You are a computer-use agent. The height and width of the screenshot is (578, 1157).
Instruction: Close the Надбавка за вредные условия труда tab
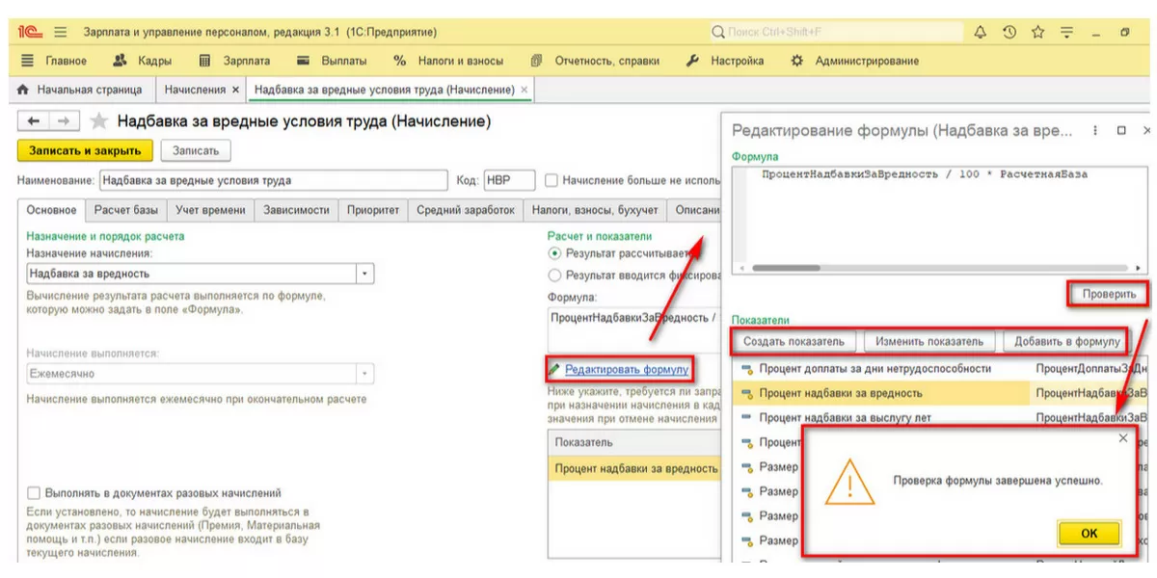pyautogui.click(x=524, y=90)
